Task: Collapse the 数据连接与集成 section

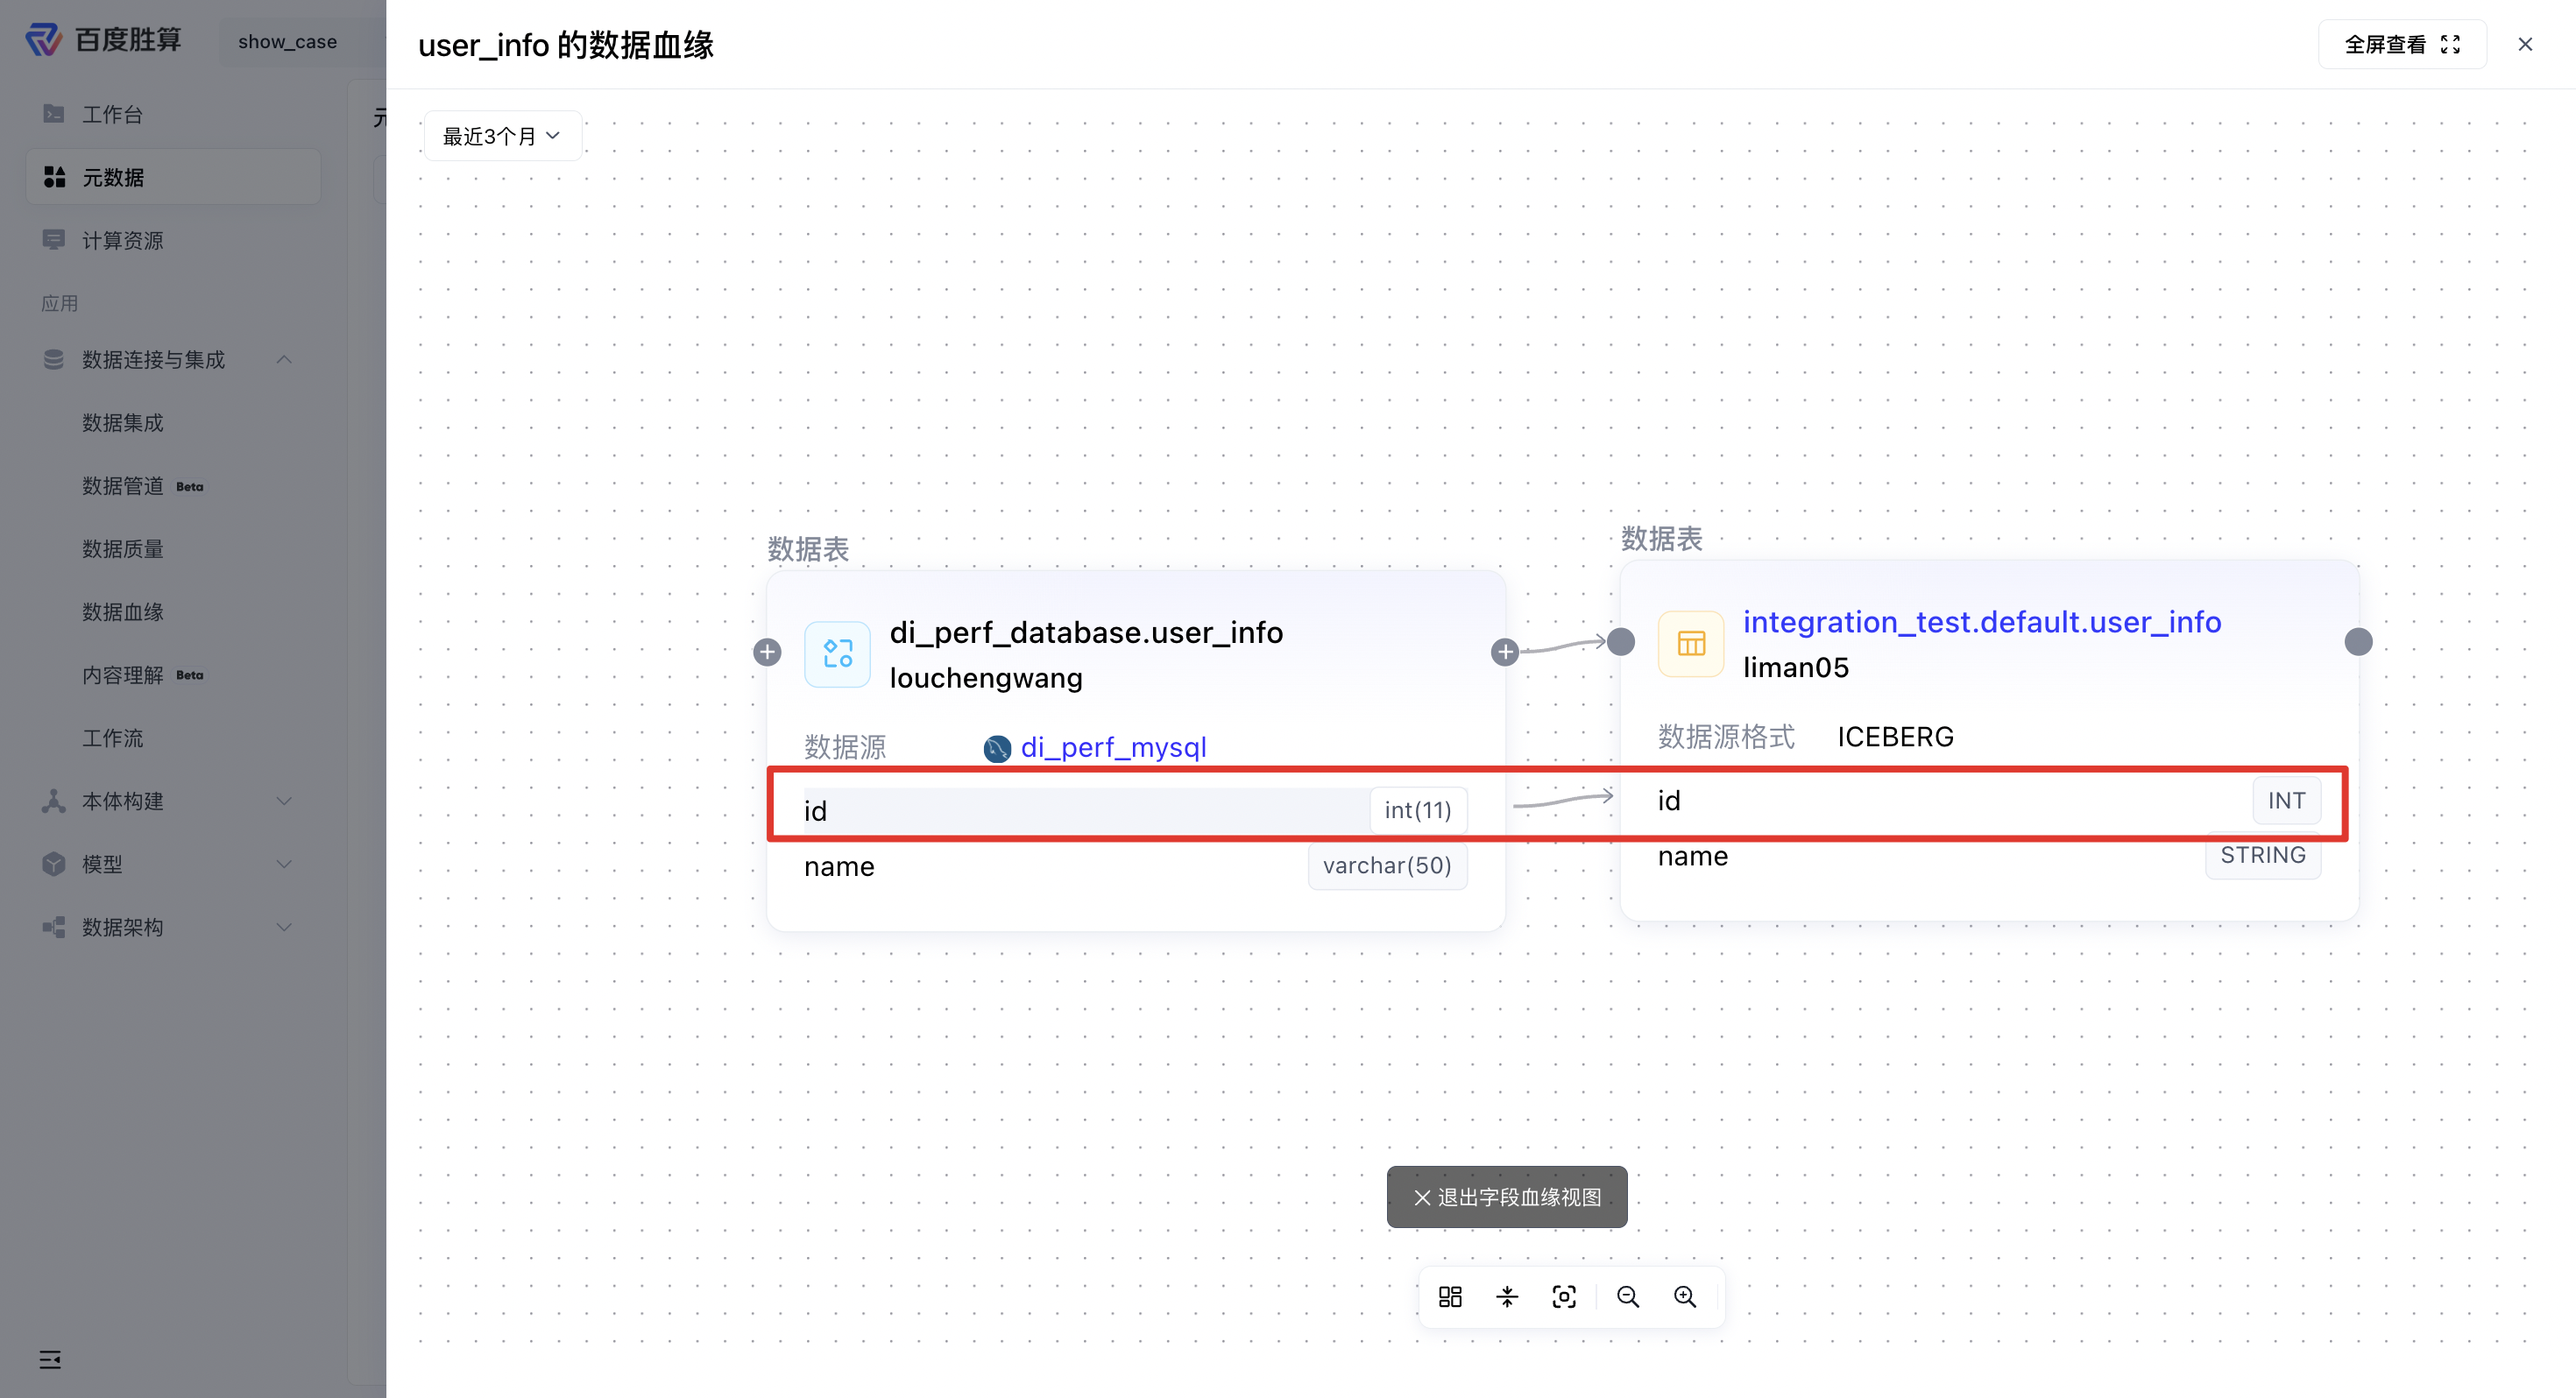Action: (284, 359)
